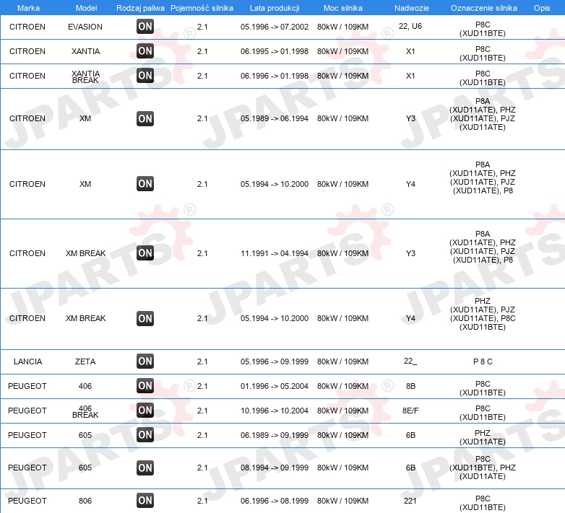Click the ON icon in the CITROEN XANTIA 06.1995 row

[x=145, y=51]
